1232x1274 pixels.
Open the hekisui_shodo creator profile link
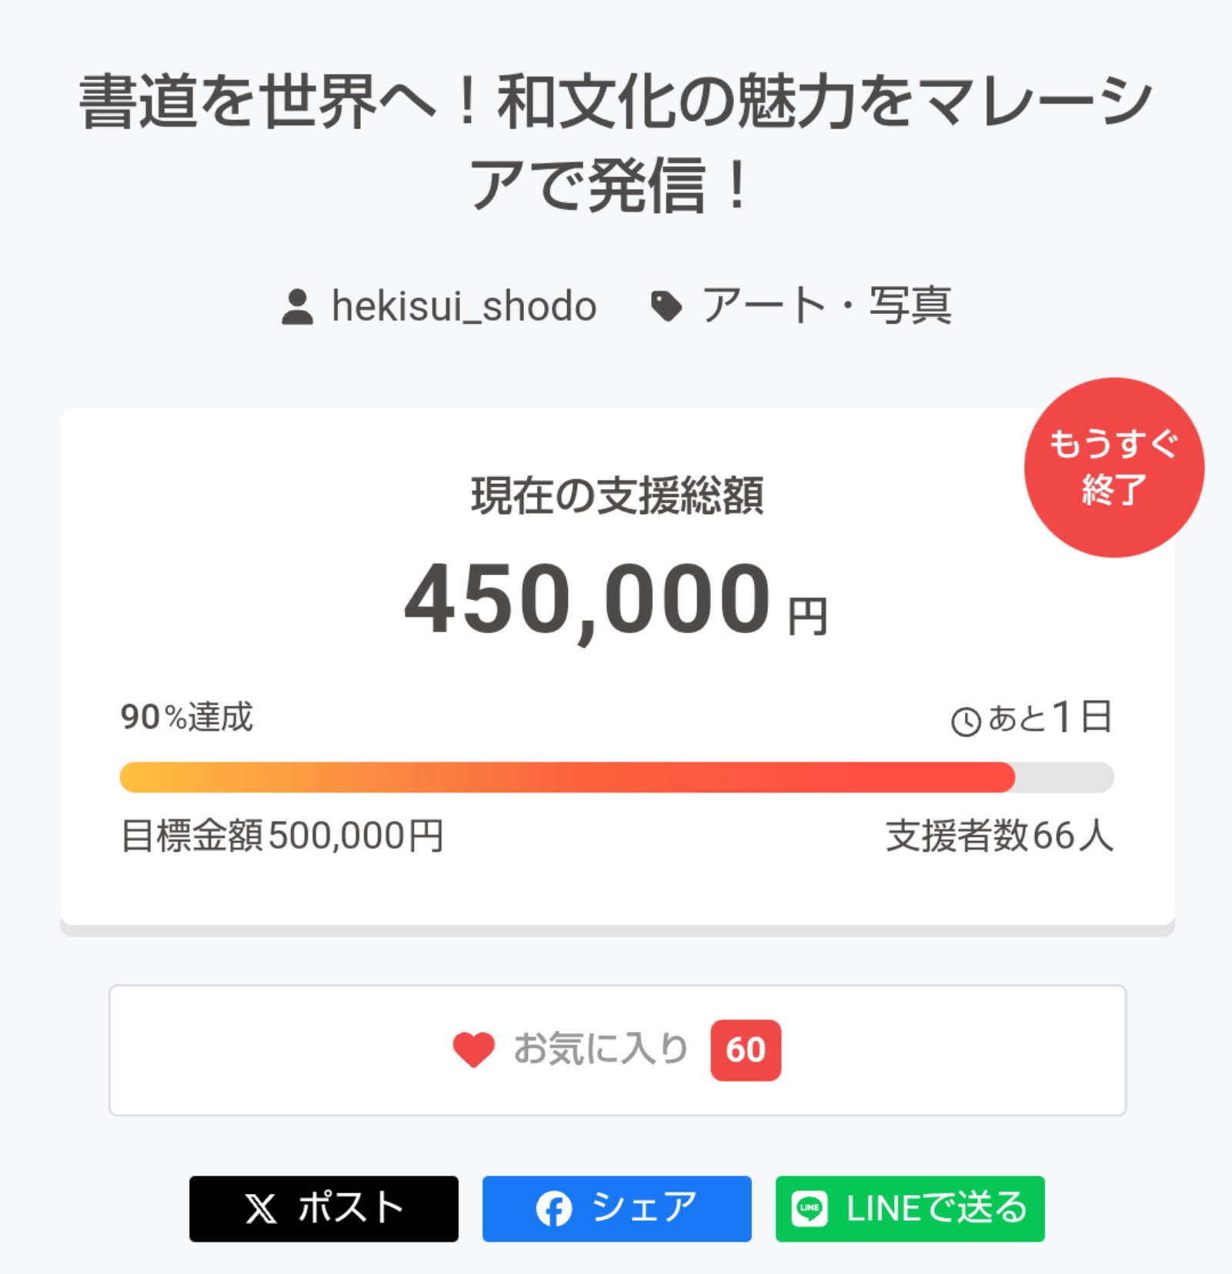(463, 306)
